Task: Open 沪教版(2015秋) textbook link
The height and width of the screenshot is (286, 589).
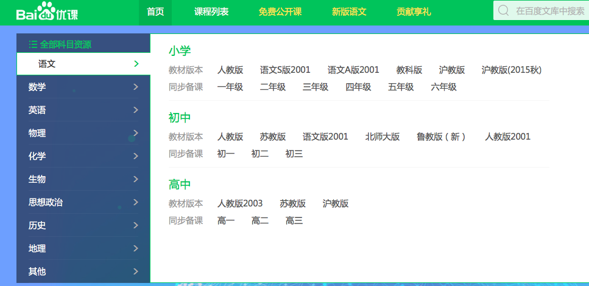Action: pyautogui.click(x=511, y=70)
